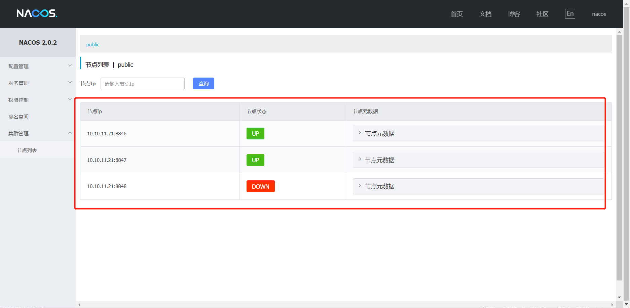Click the scroll-up arrow of vertical scrollbar

(x=619, y=32)
